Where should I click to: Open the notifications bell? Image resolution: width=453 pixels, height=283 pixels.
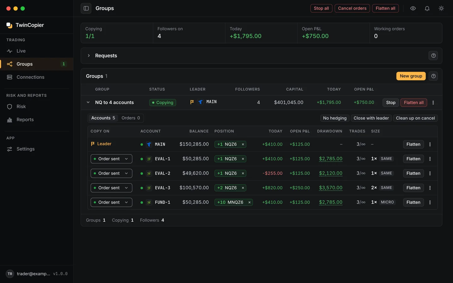tap(427, 8)
